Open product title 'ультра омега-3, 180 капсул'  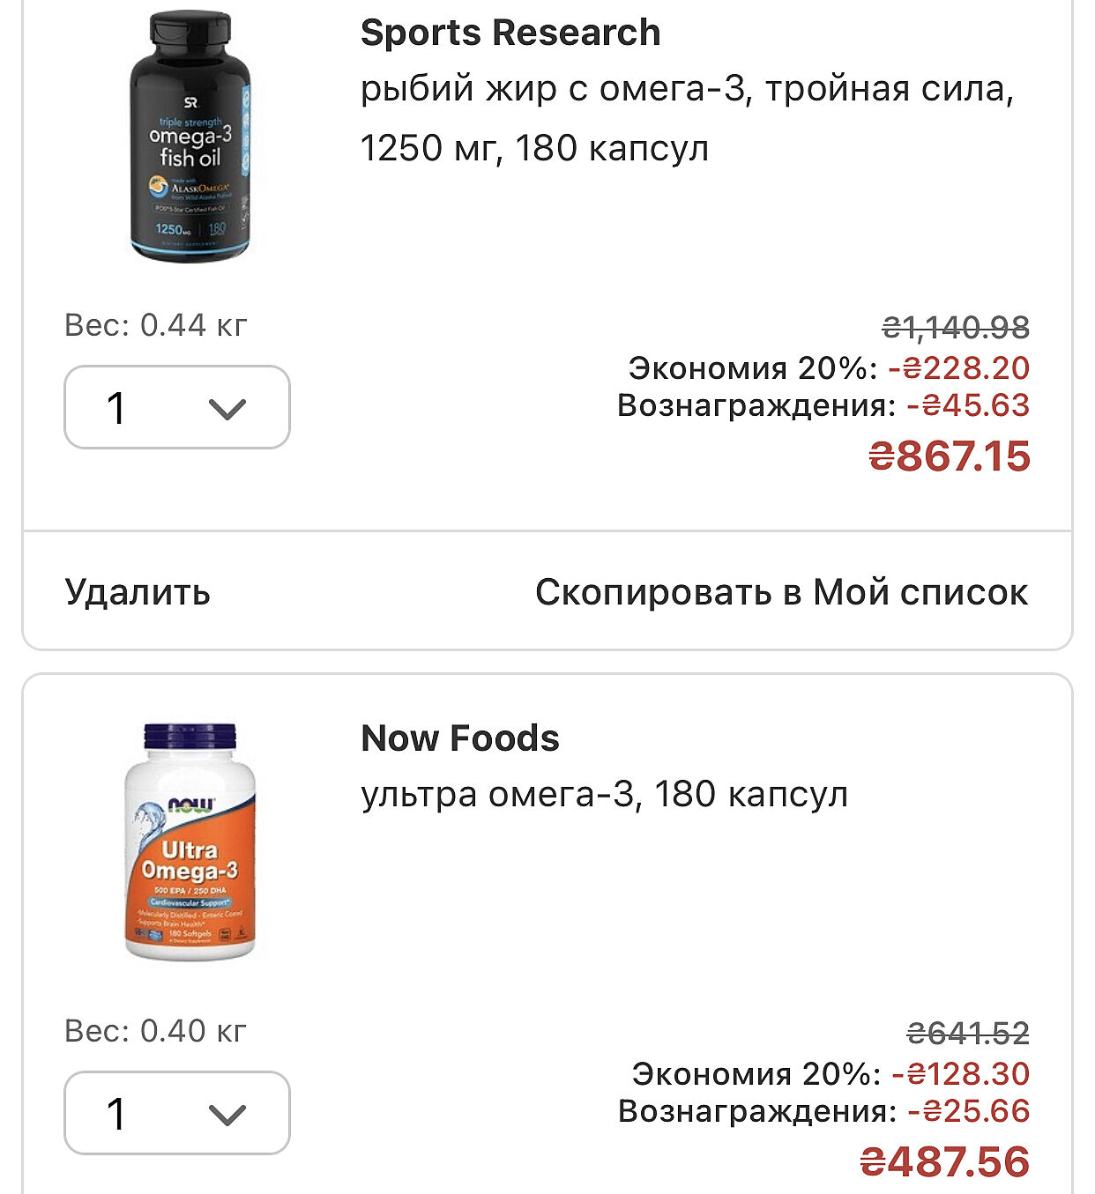point(604,795)
